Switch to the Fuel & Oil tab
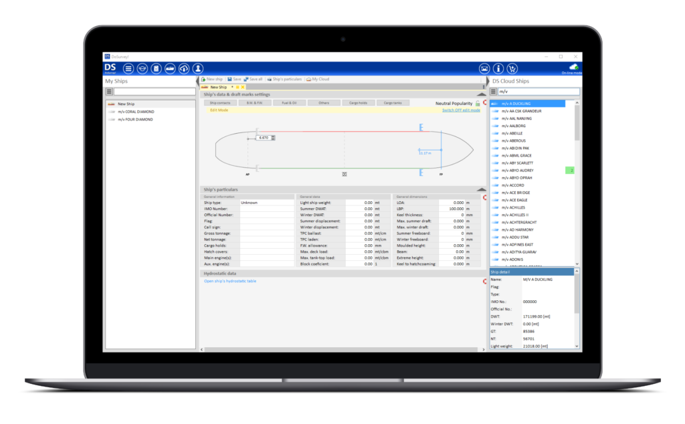 pos(290,102)
